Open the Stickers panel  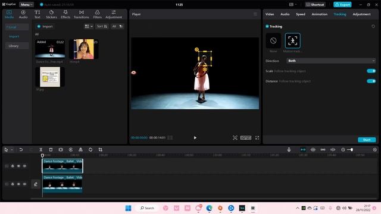point(51,14)
